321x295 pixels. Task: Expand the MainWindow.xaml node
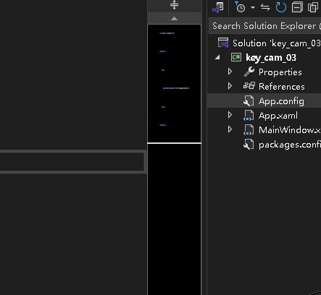(x=230, y=129)
